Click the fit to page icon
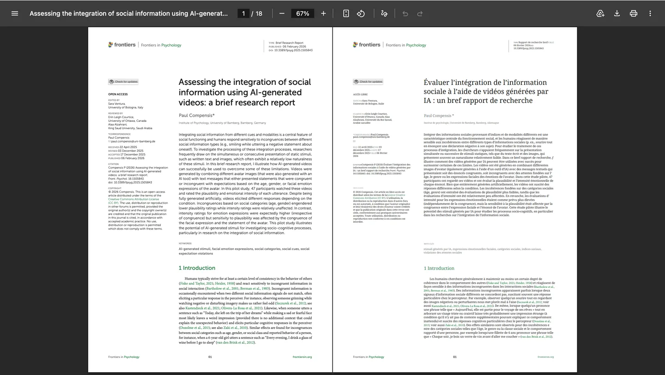Viewport: 665px width, 375px height. 346,13
